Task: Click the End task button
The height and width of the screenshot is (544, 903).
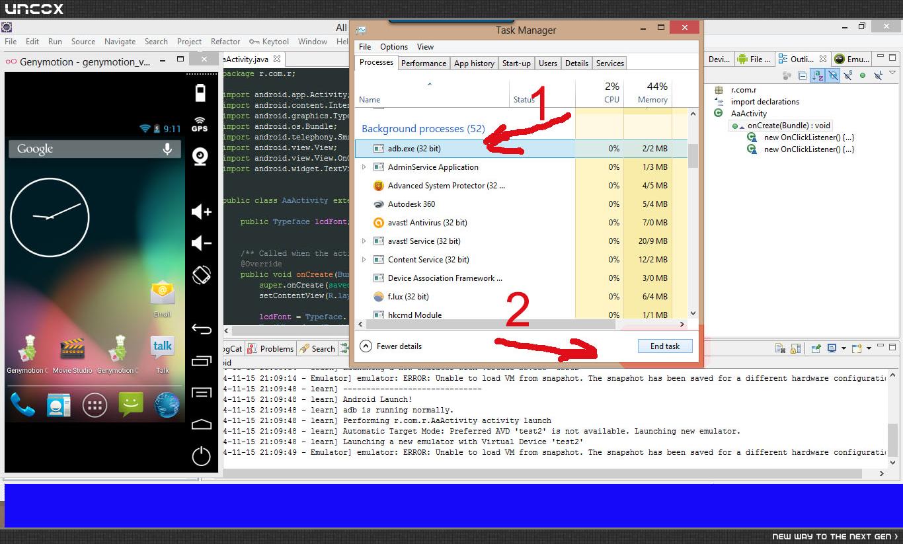Action: tap(665, 346)
